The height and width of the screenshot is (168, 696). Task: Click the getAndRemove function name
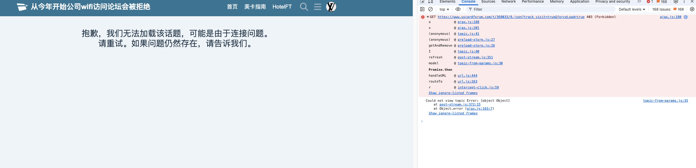pos(440,46)
